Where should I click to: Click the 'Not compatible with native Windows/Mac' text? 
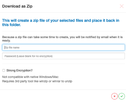(x=30, y=77)
